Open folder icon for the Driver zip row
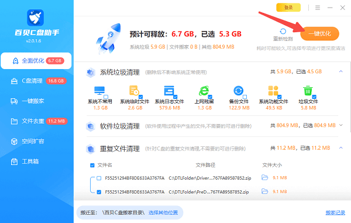This screenshot has width=351, height=223. (x=265, y=178)
